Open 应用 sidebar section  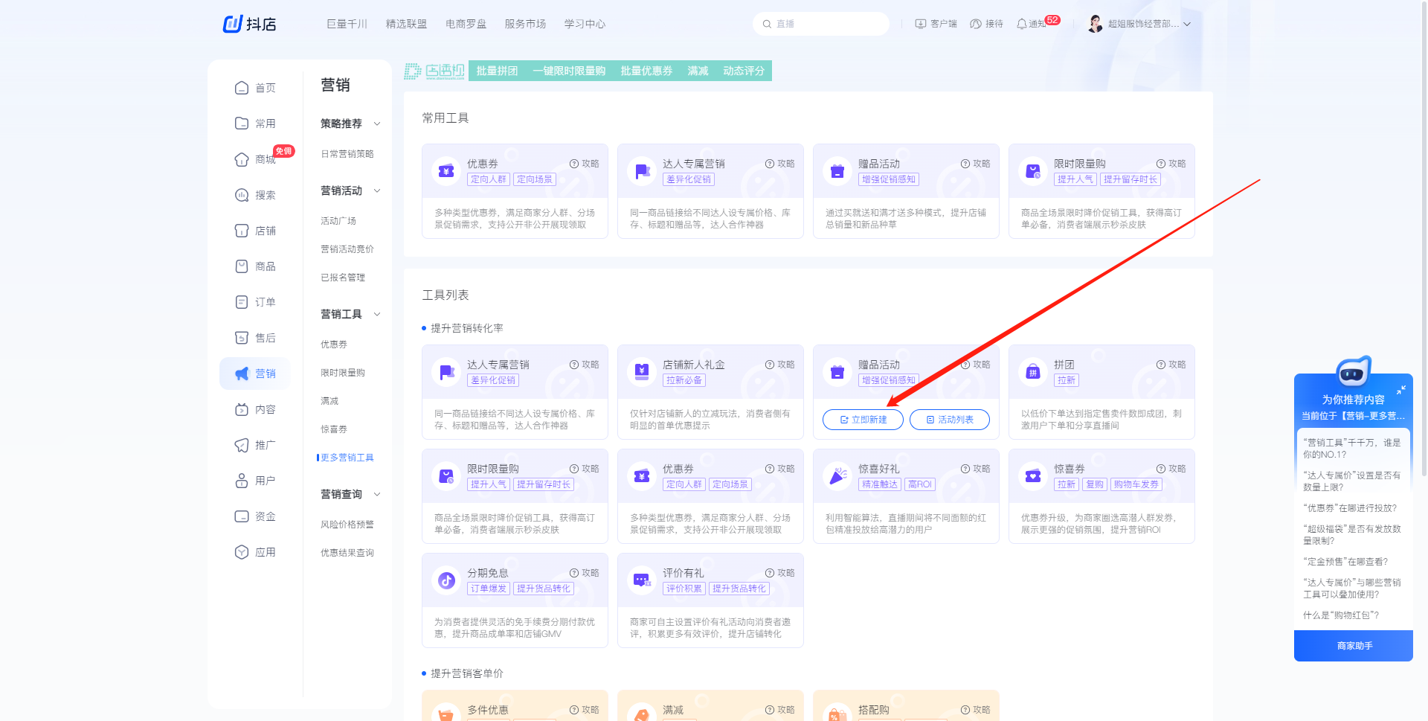click(x=255, y=552)
